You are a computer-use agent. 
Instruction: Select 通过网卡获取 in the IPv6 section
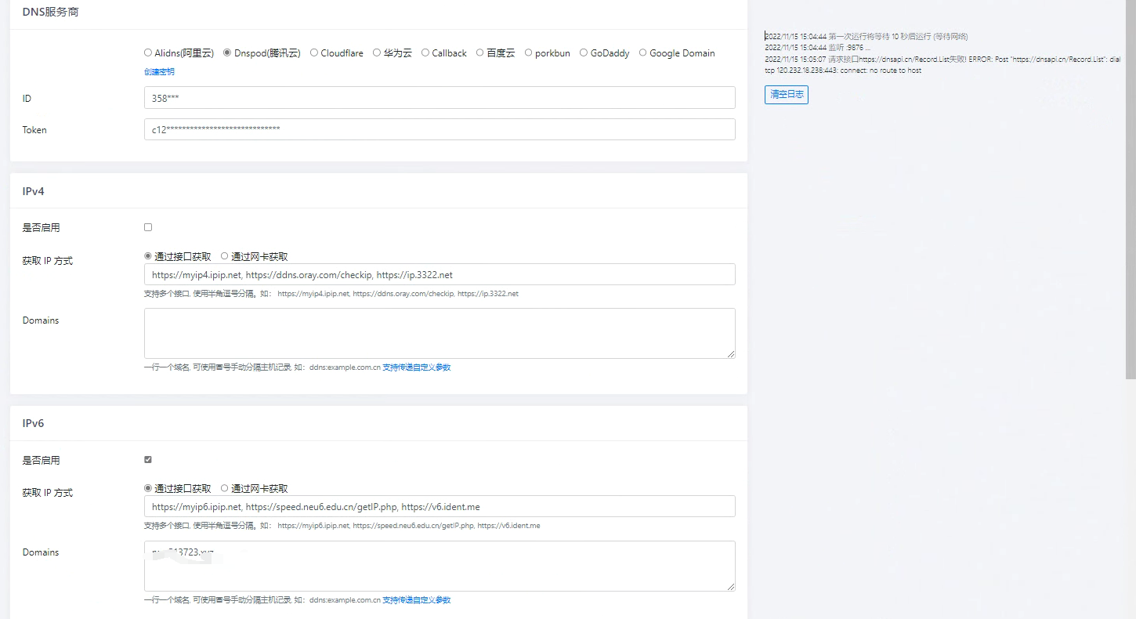225,487
